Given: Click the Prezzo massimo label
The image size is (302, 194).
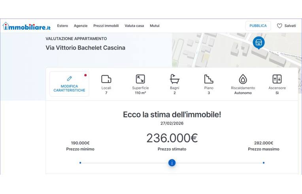Looking at the screenshot, I should (264, 149).
